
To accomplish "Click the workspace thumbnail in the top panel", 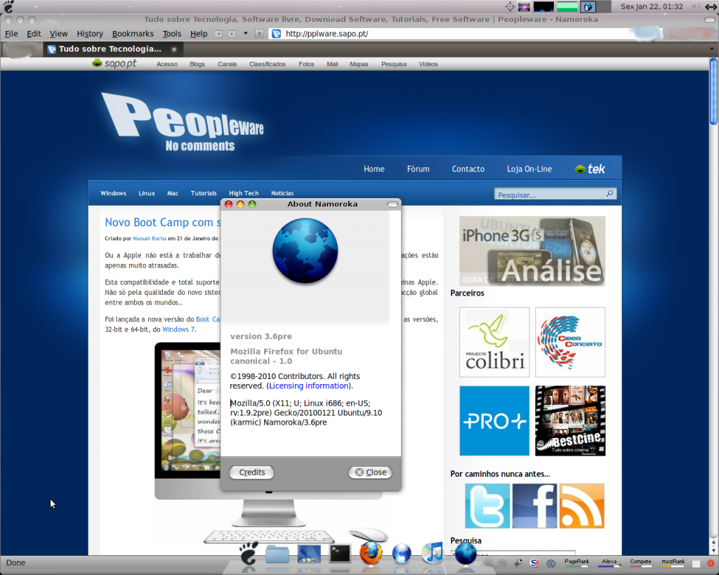I will pos(524,6).
